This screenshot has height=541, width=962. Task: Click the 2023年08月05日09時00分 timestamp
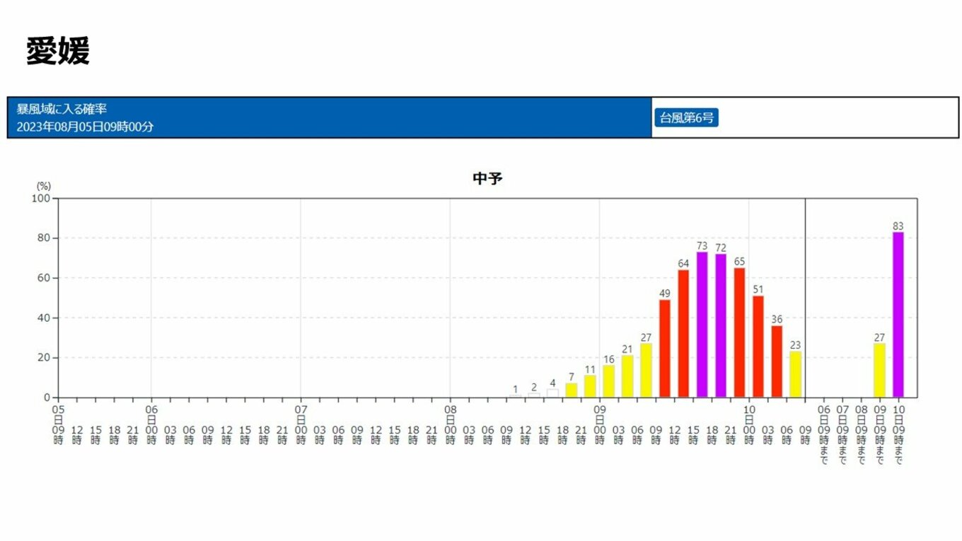pyautogui.click(x=85, y=127)
